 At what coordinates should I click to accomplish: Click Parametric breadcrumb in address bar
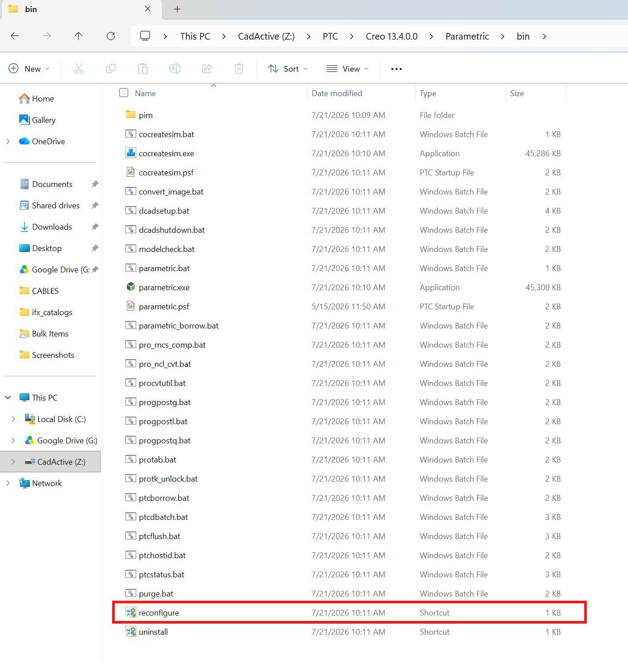click(467, 36)
